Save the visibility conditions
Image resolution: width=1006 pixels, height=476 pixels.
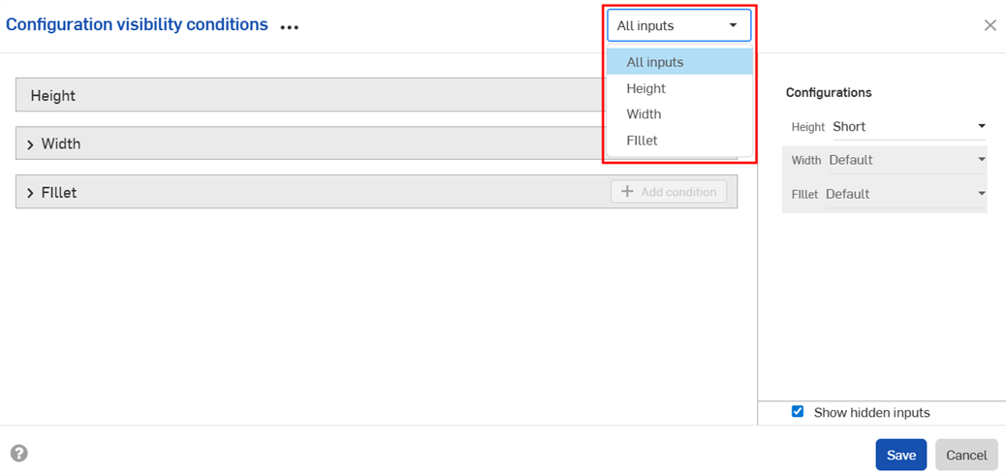[x=900, y=455]
